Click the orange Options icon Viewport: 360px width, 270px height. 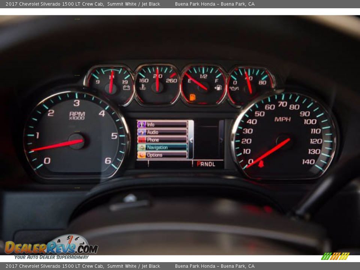click(x=141, y=155)
